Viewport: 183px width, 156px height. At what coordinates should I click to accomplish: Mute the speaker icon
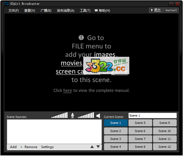98,116
